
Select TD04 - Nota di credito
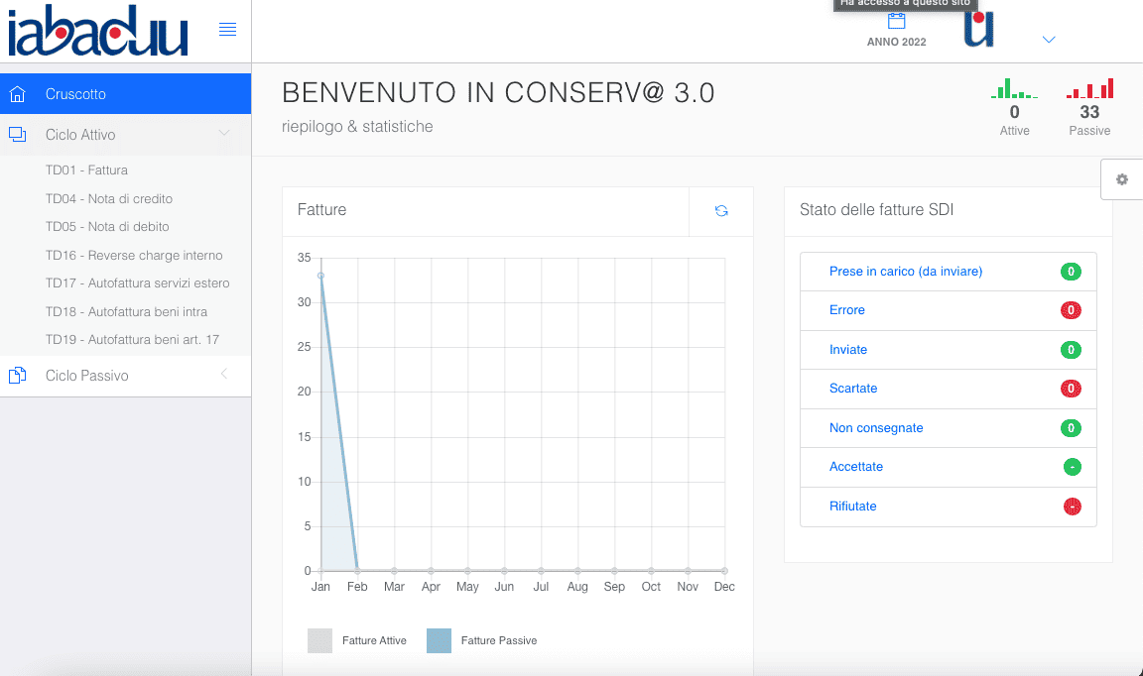109,199
